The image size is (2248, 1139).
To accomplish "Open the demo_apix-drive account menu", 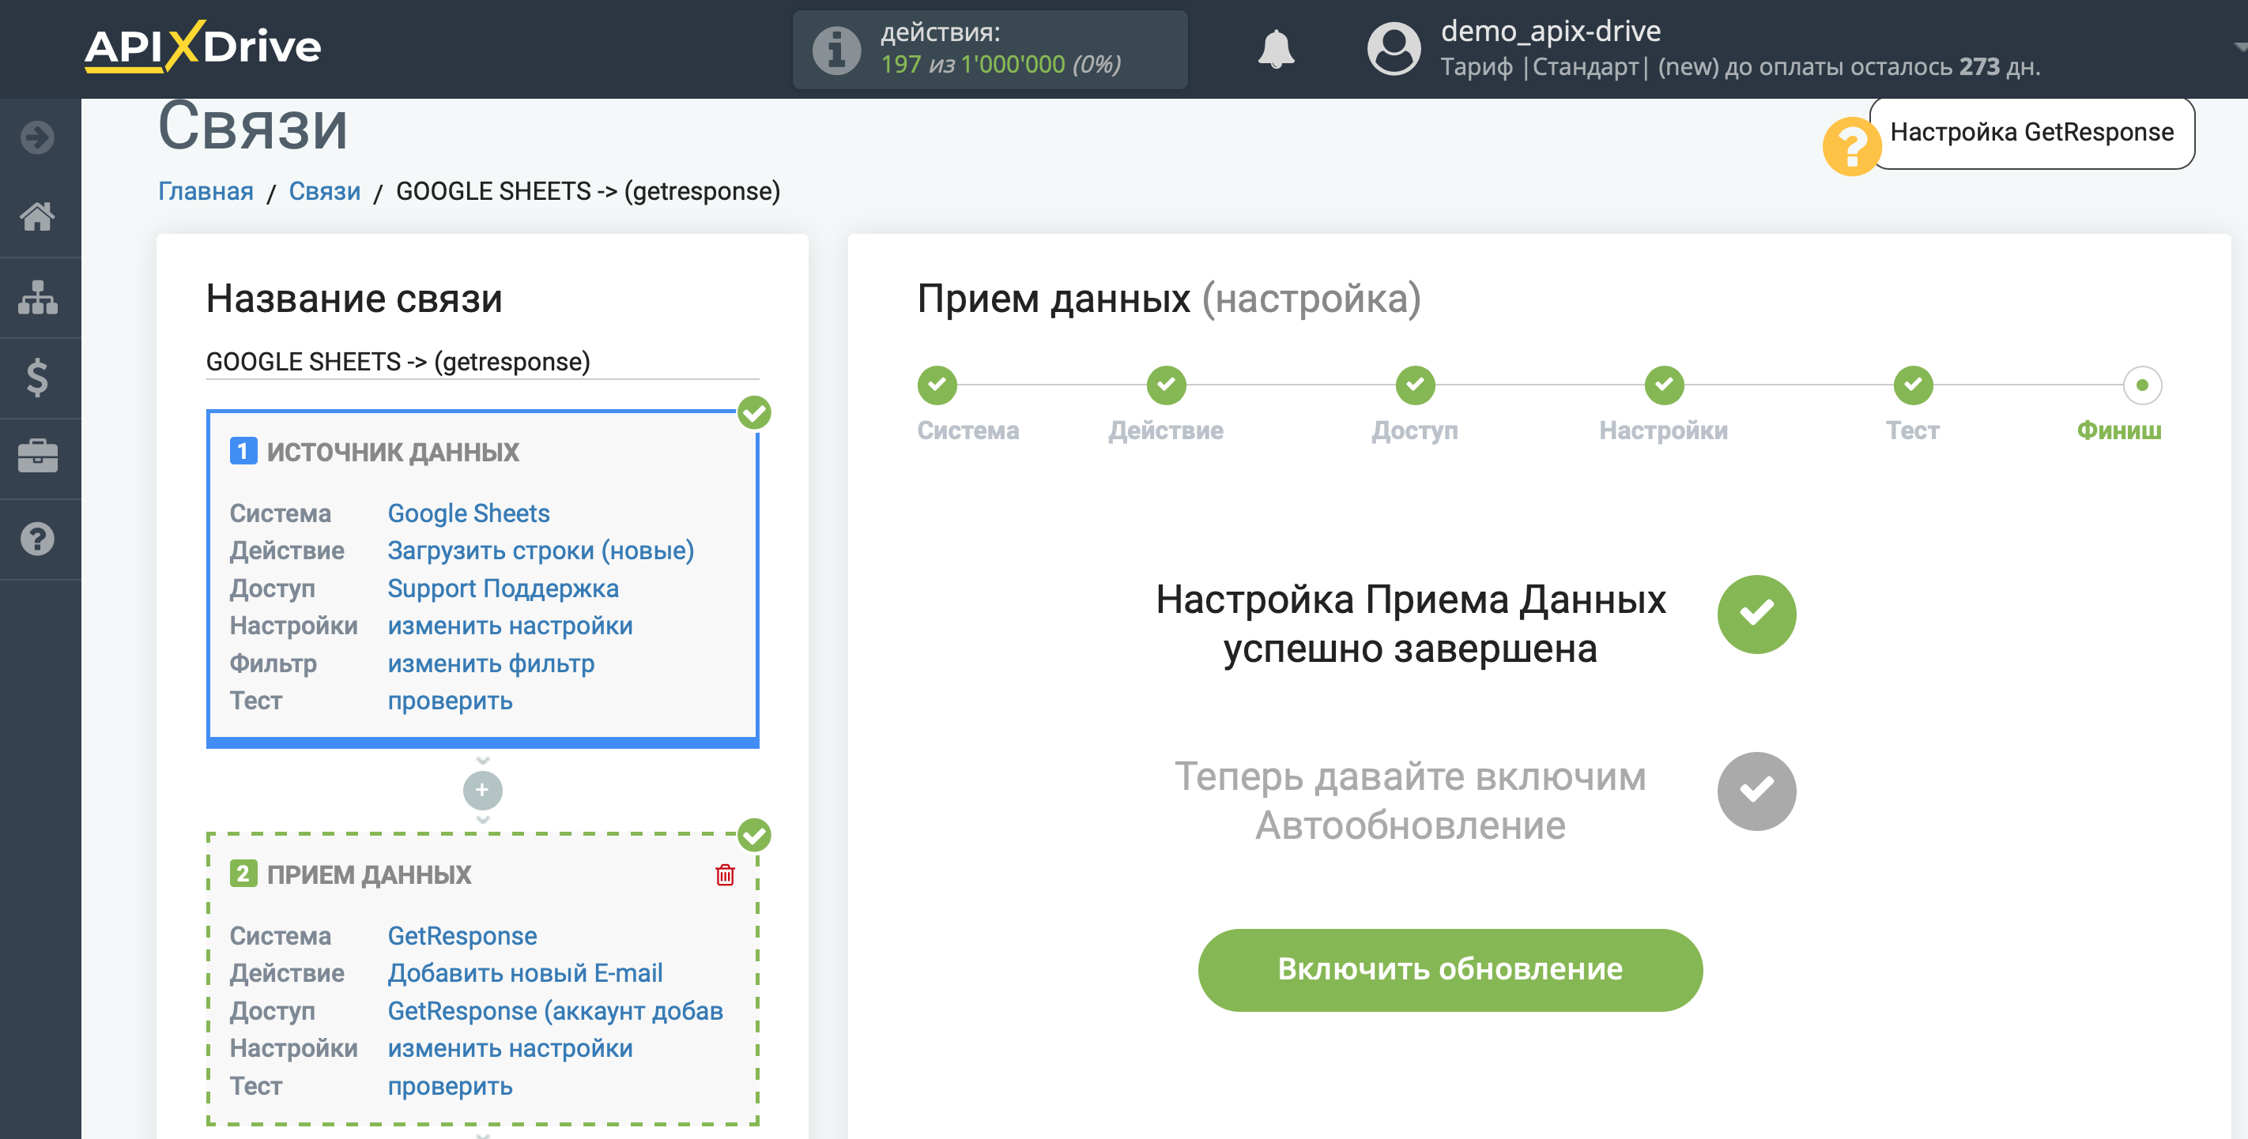I will 1551,32.
